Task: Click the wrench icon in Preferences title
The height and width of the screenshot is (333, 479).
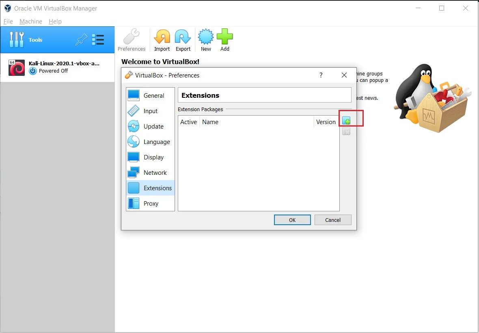Action: click(129, 75)
